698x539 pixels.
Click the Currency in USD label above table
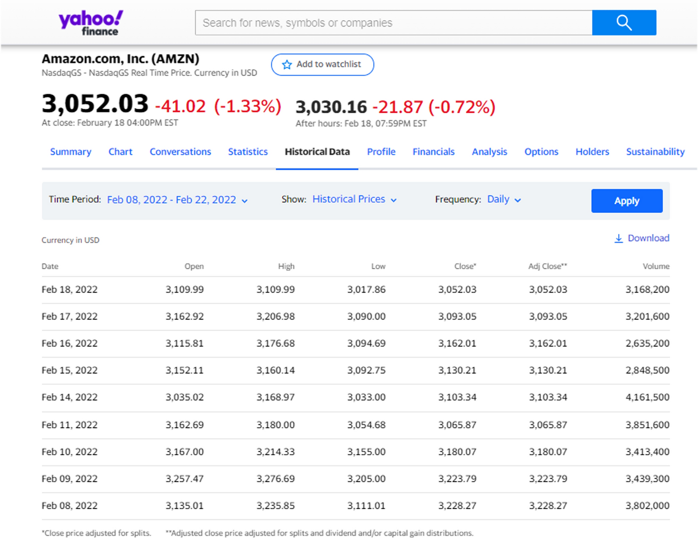[70, 240]
